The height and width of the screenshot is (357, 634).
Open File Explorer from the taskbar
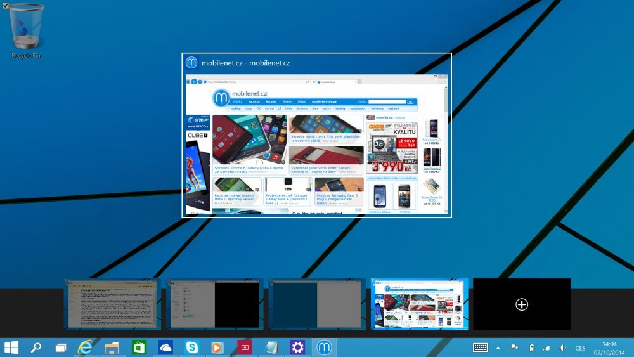click(x=112, y=347)
